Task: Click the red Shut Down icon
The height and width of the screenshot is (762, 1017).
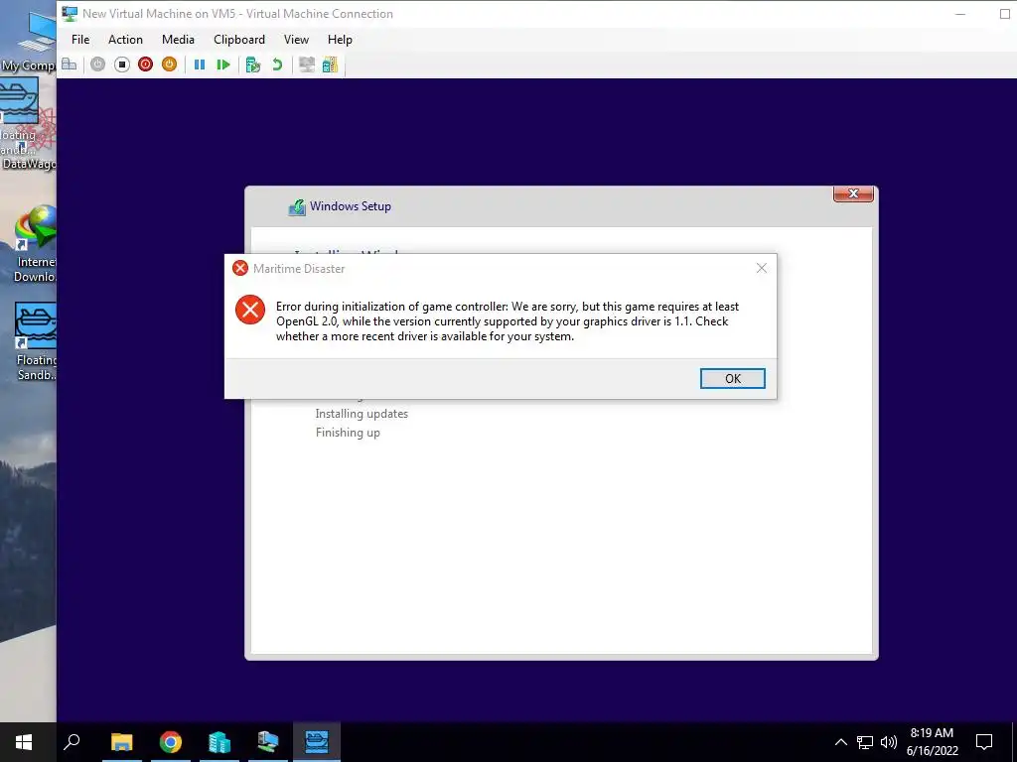Action: click(x=145, y=64)
